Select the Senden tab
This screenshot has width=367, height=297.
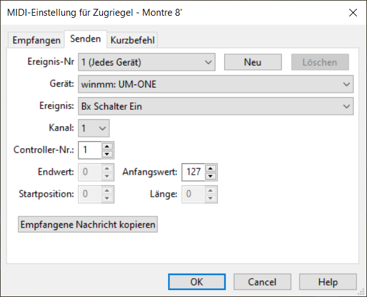(x=85, y=39)
